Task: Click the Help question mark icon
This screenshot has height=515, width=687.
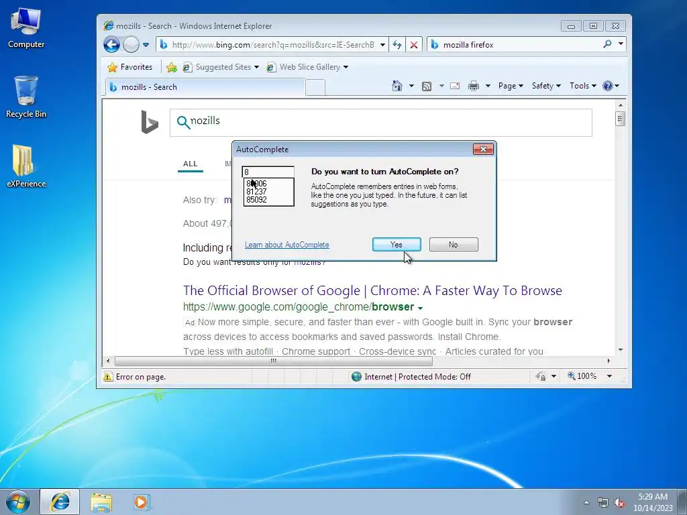Action: pyautogui.click(x=608, y=86)
